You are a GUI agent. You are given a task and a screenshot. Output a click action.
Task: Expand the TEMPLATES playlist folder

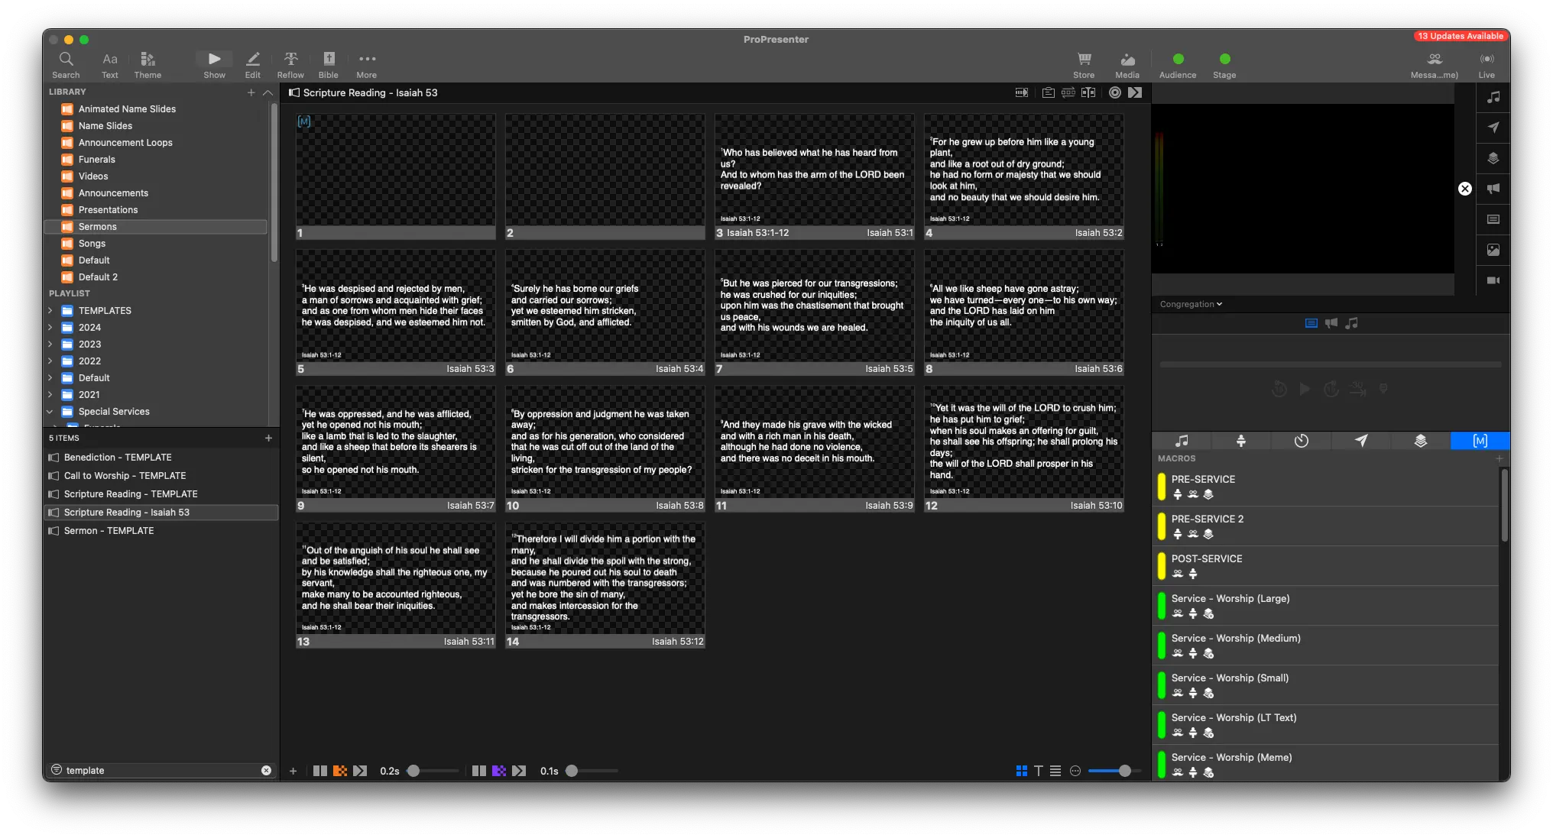click(x=50, y=311)
